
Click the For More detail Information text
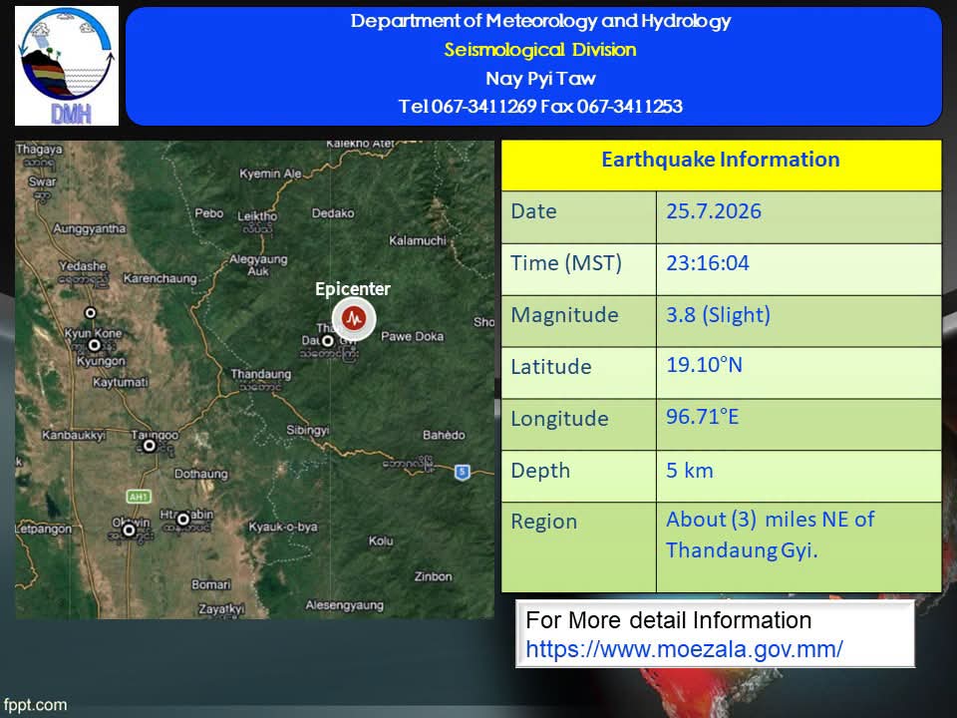click(x=668, y=620)
